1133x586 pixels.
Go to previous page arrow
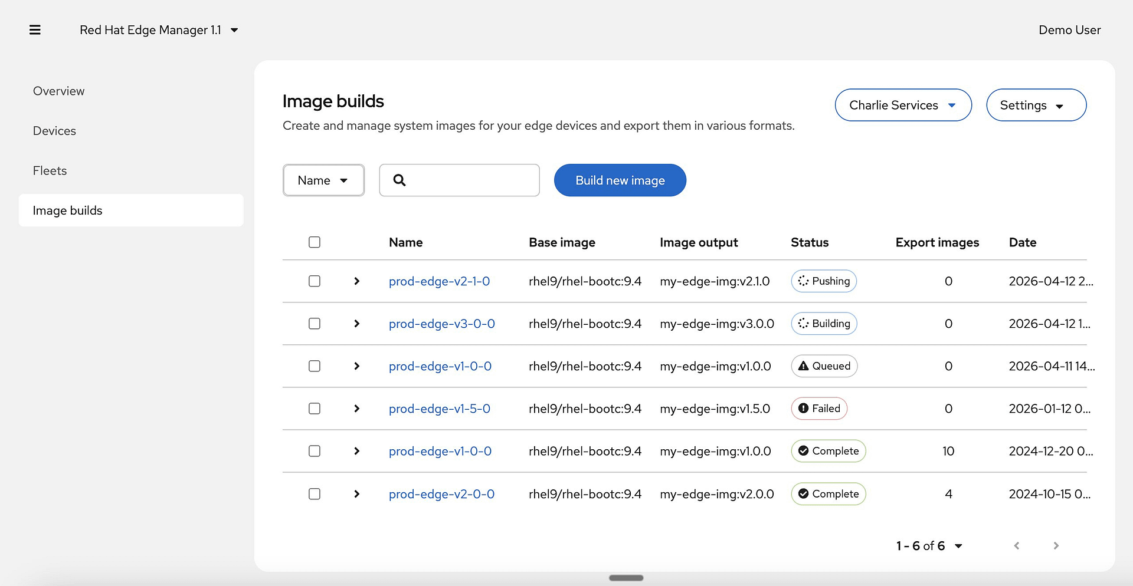pos(1017,546)
